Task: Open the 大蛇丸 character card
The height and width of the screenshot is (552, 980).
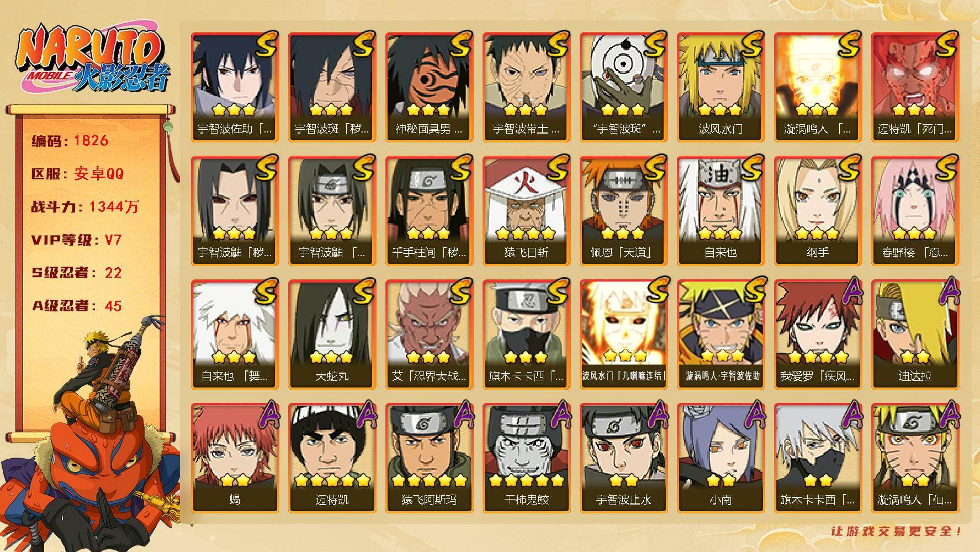Action: 332,335
